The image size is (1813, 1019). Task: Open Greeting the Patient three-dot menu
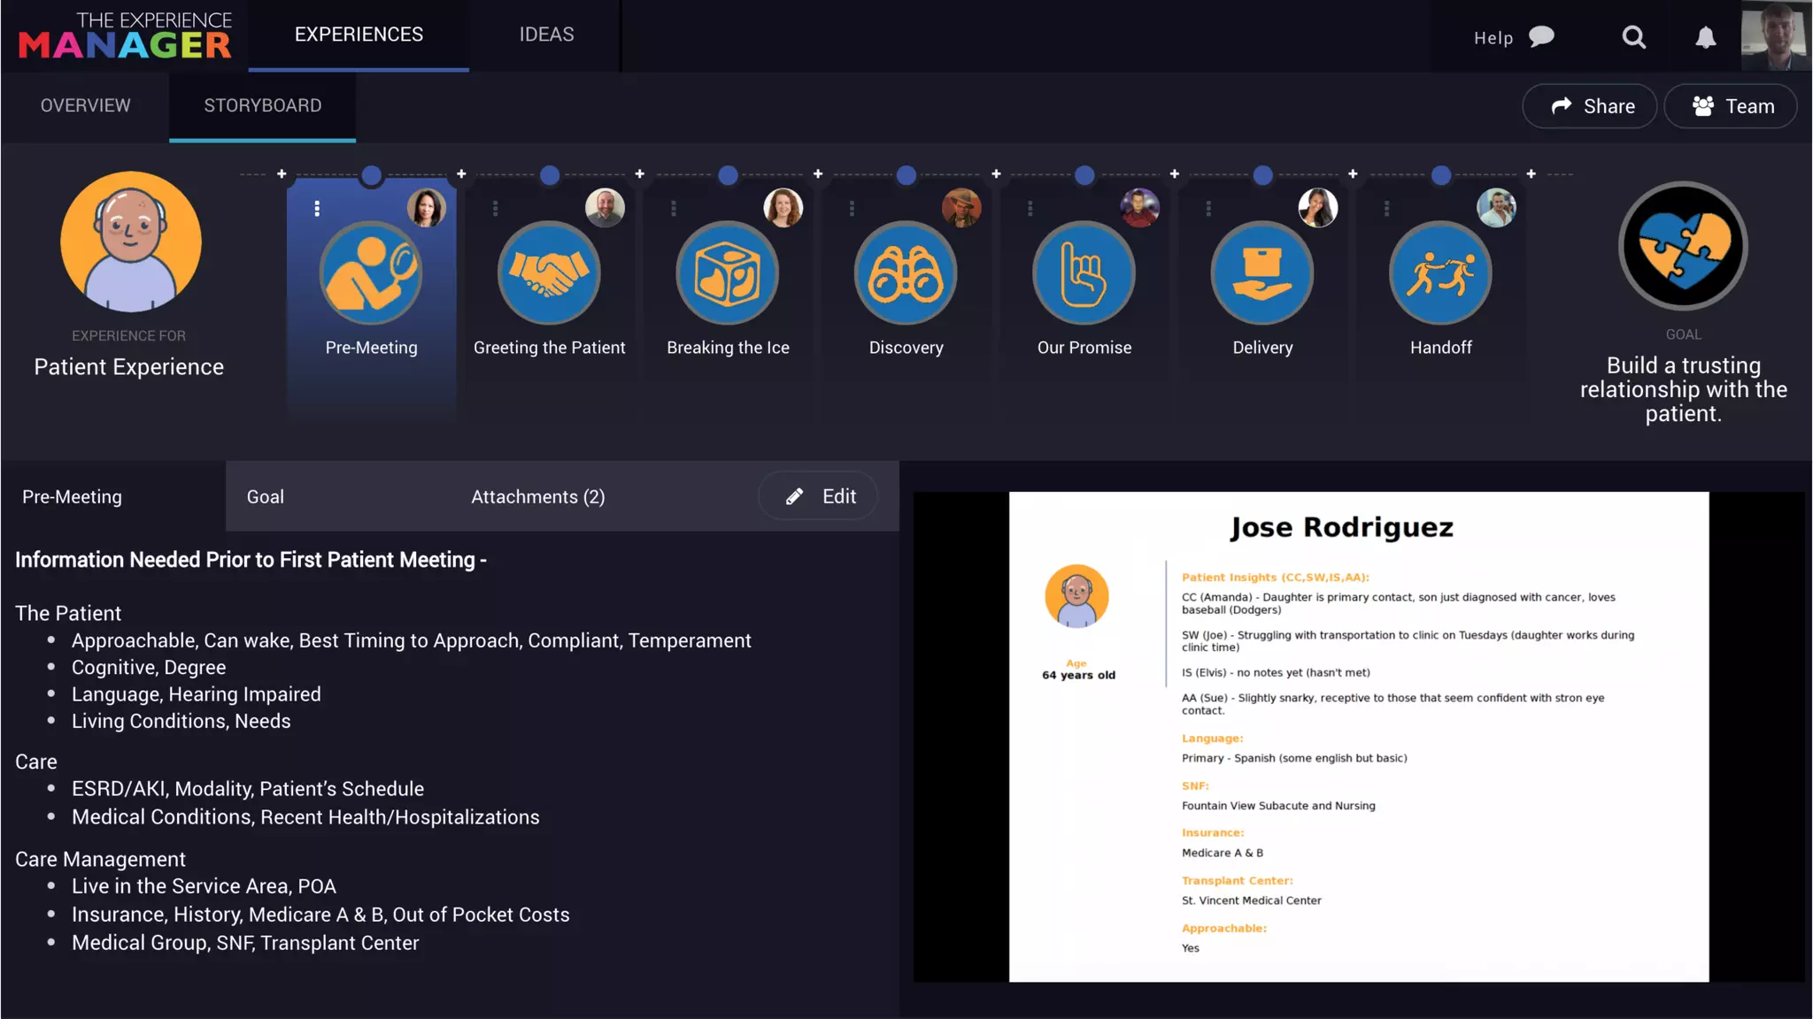[x=495, y=209]
